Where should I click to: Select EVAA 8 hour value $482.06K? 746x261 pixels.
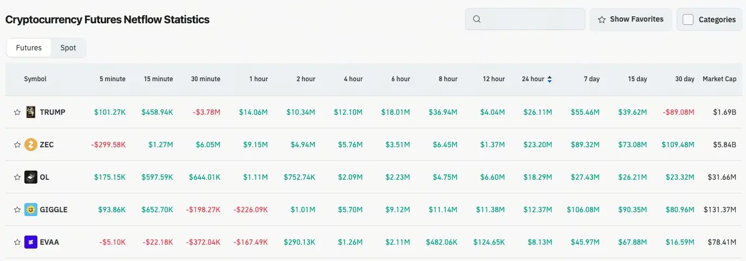point(442,242)
